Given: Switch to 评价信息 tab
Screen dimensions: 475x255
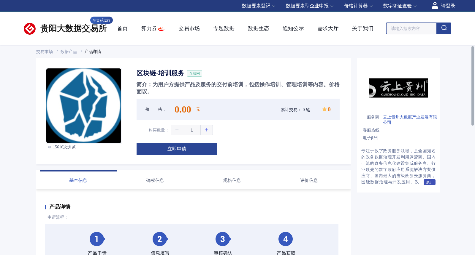Looking at the screenshot, I should [x=309, y=180].
